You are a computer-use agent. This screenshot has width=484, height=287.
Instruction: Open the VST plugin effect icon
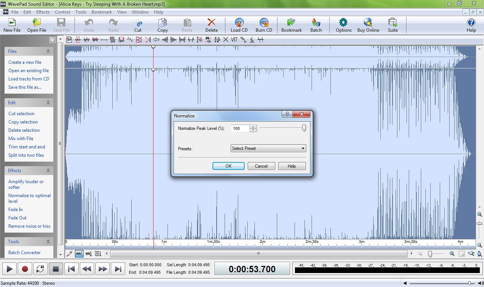[235, 40]
